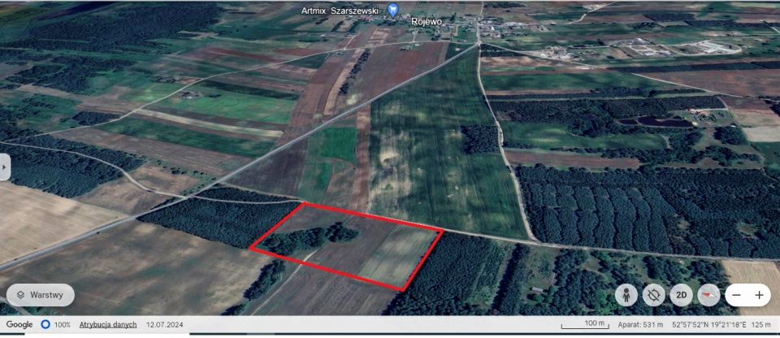Click the blue loading circle indicator
Screen dimensions: 780x338
45,325
